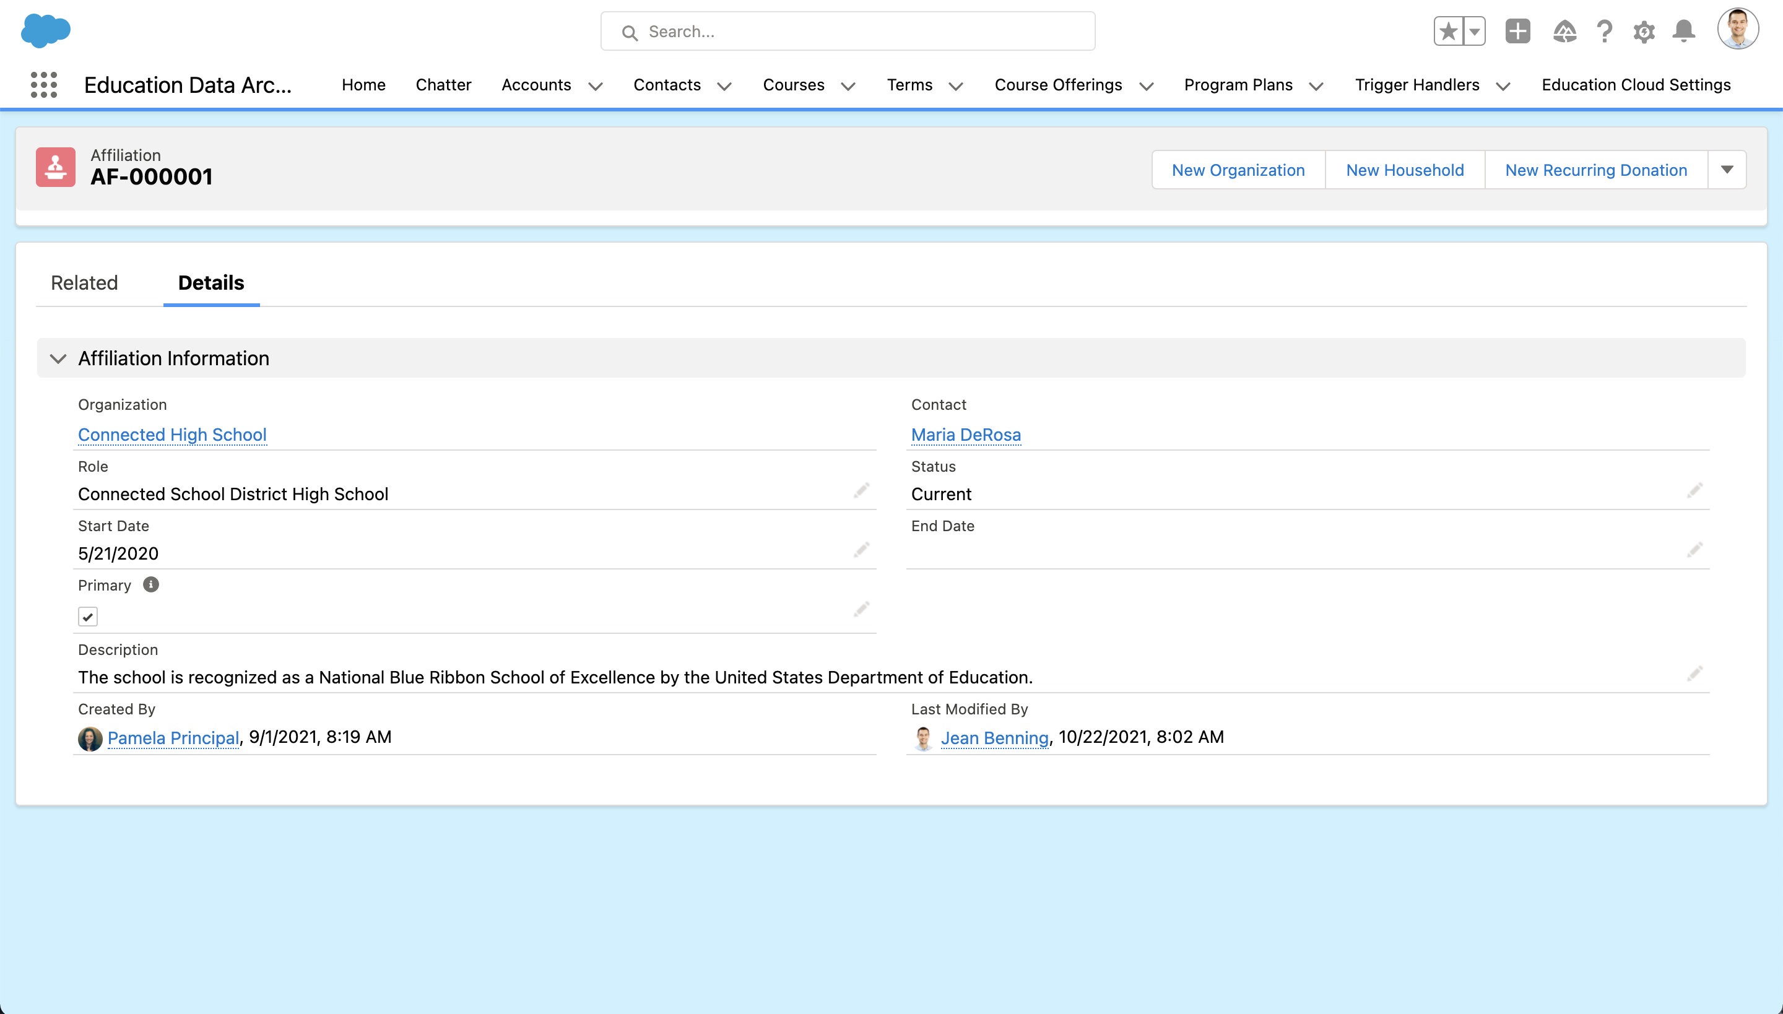Show Primary field info tooltip
Screen dimensions: 1783x1014
pyautogui.click(x=150, y=584)
